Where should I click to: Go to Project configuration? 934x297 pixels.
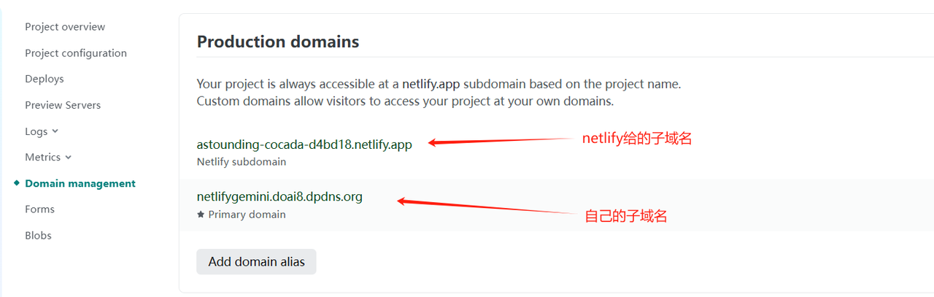click(x=76, y=53)
